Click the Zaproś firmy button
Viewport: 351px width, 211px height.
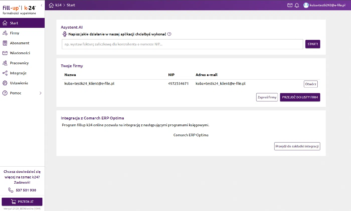click(267, 97)
